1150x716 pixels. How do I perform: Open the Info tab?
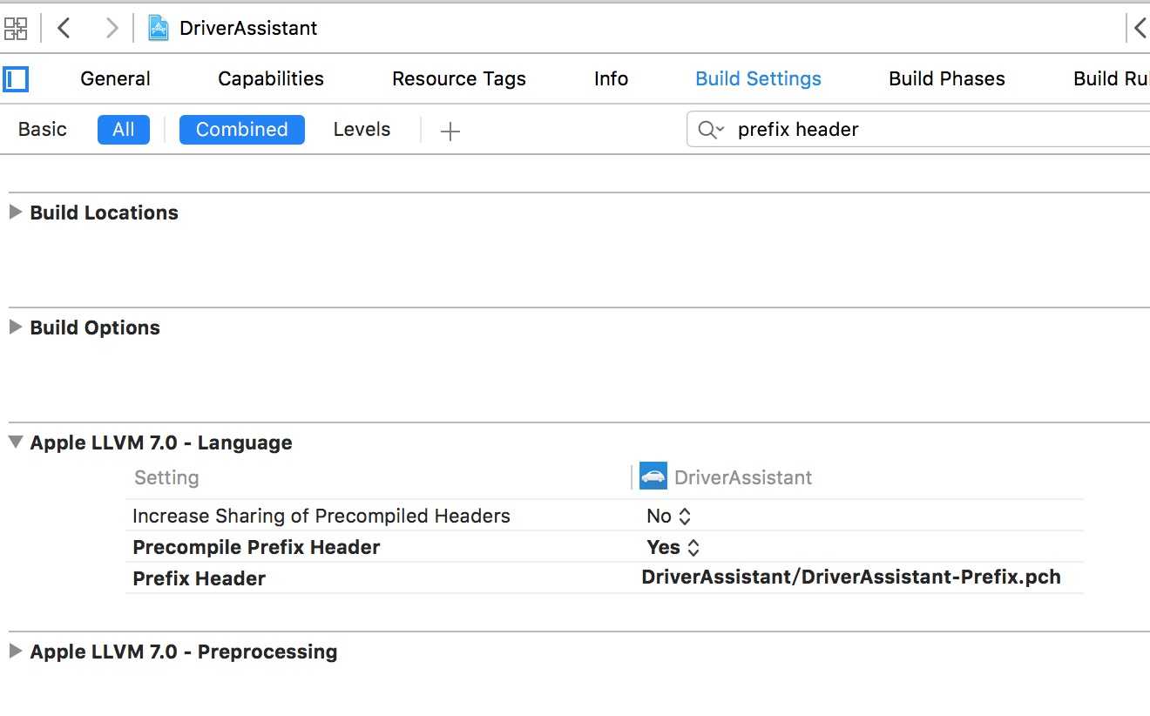(x=611, y=78)
